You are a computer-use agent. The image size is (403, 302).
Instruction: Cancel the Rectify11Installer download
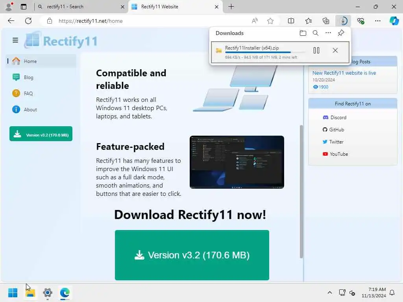point(335,50)
